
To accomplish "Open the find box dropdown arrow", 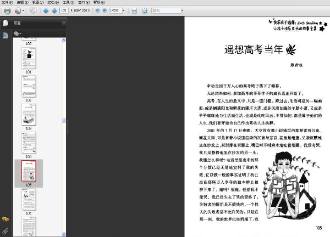I will [183, 10].
